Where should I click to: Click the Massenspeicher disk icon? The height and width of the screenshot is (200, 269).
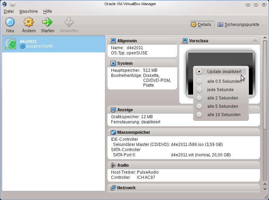click(113, 132)
